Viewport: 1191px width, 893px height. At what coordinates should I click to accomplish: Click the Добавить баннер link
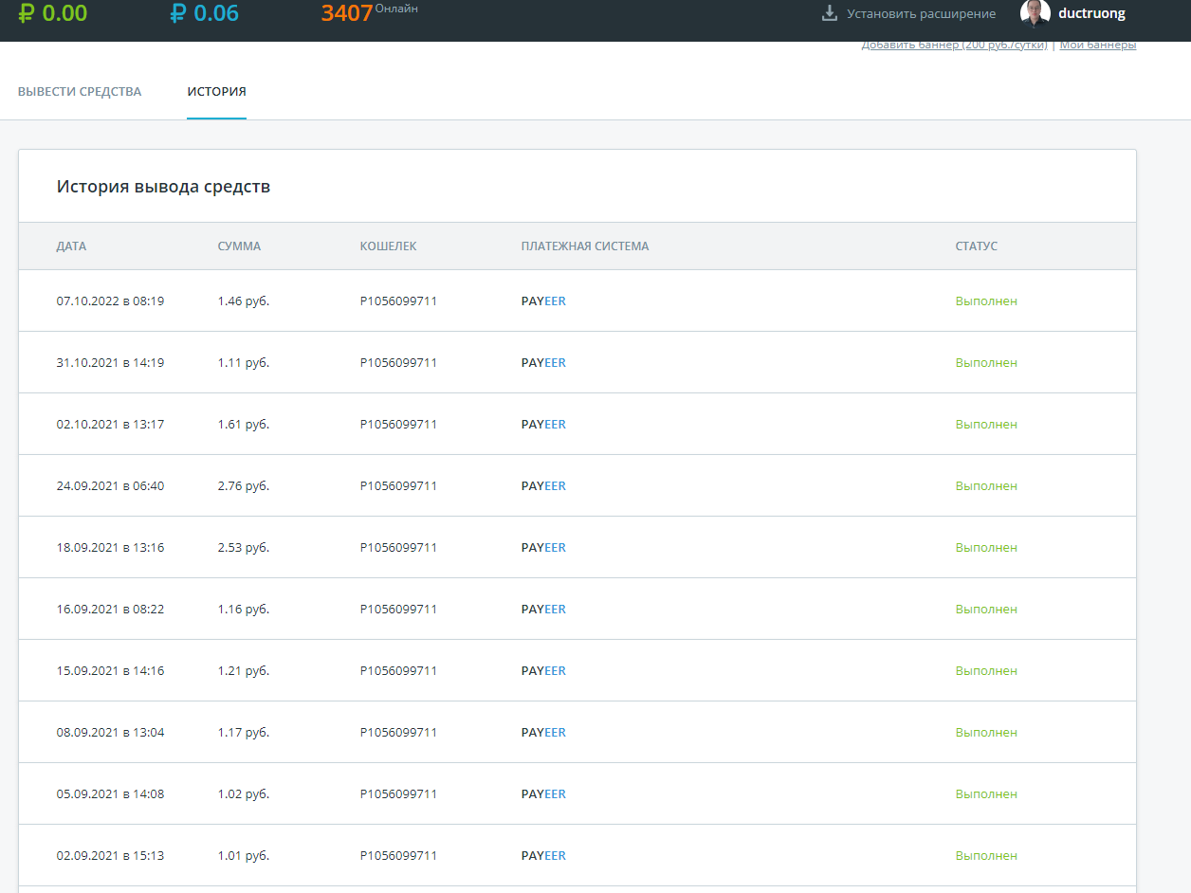coord(954,45)
